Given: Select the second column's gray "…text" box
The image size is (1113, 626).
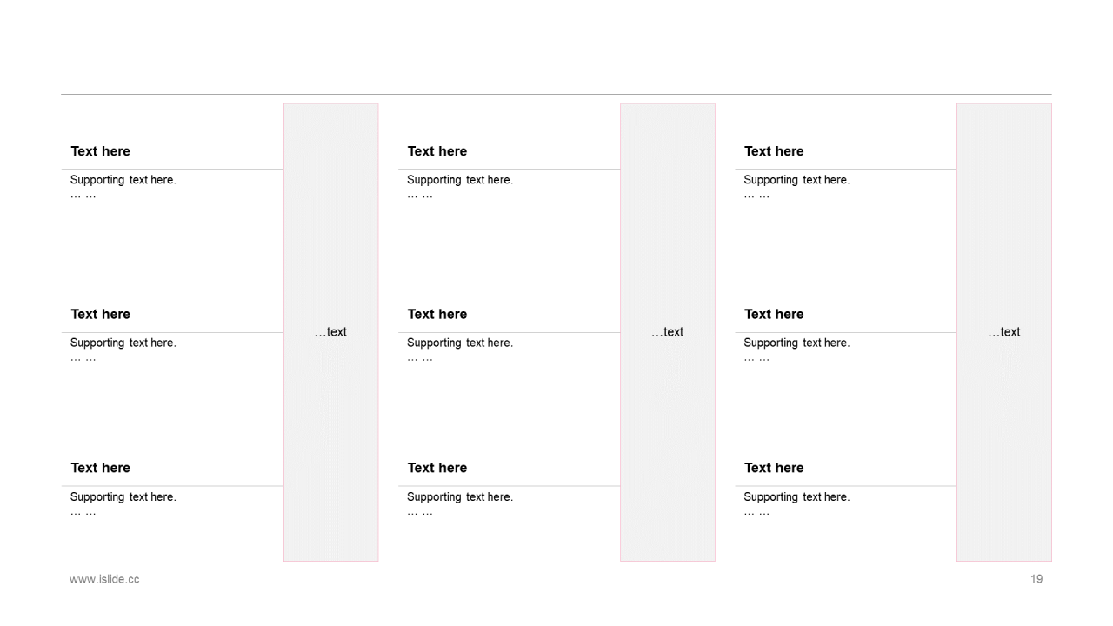Looking at the screenshot, I should [667, 332].
